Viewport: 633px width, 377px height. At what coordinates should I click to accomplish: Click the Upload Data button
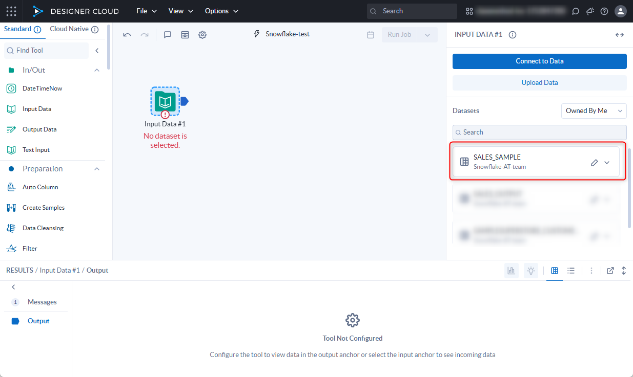click(540, 83)
